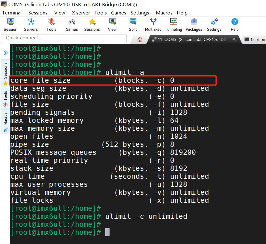Click the 'virtual memory' output line
Screen dimensions: 266x244
tap(110, 192)
